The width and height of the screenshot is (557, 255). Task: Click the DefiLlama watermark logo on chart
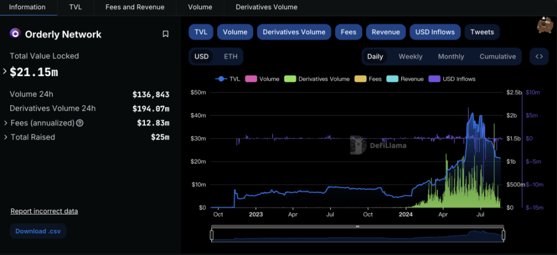click(x=358, y=146)
